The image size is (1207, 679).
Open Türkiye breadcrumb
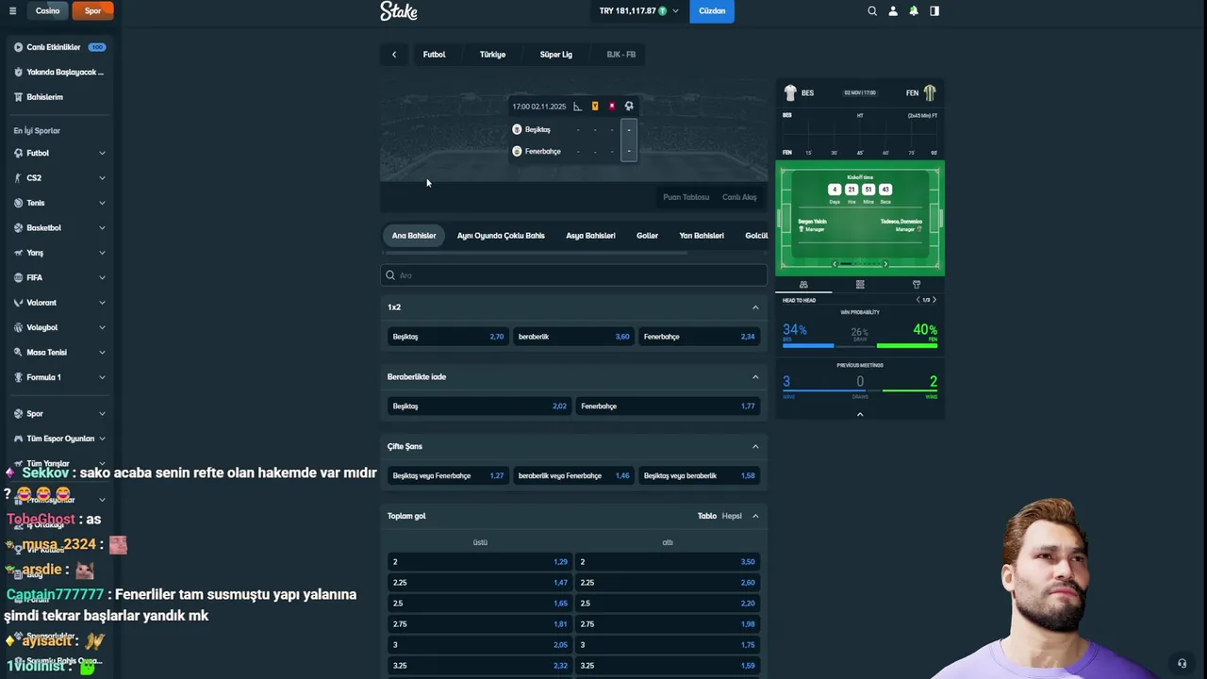pos(492,55)
